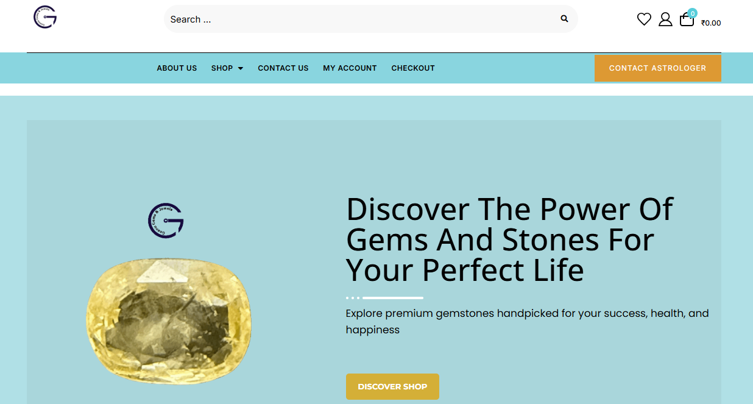Open the user account icon
This screenshot has height=404, width=753.
[x=665, y=19]
